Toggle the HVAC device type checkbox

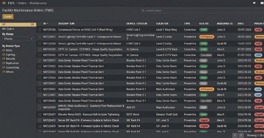(4, 50)
